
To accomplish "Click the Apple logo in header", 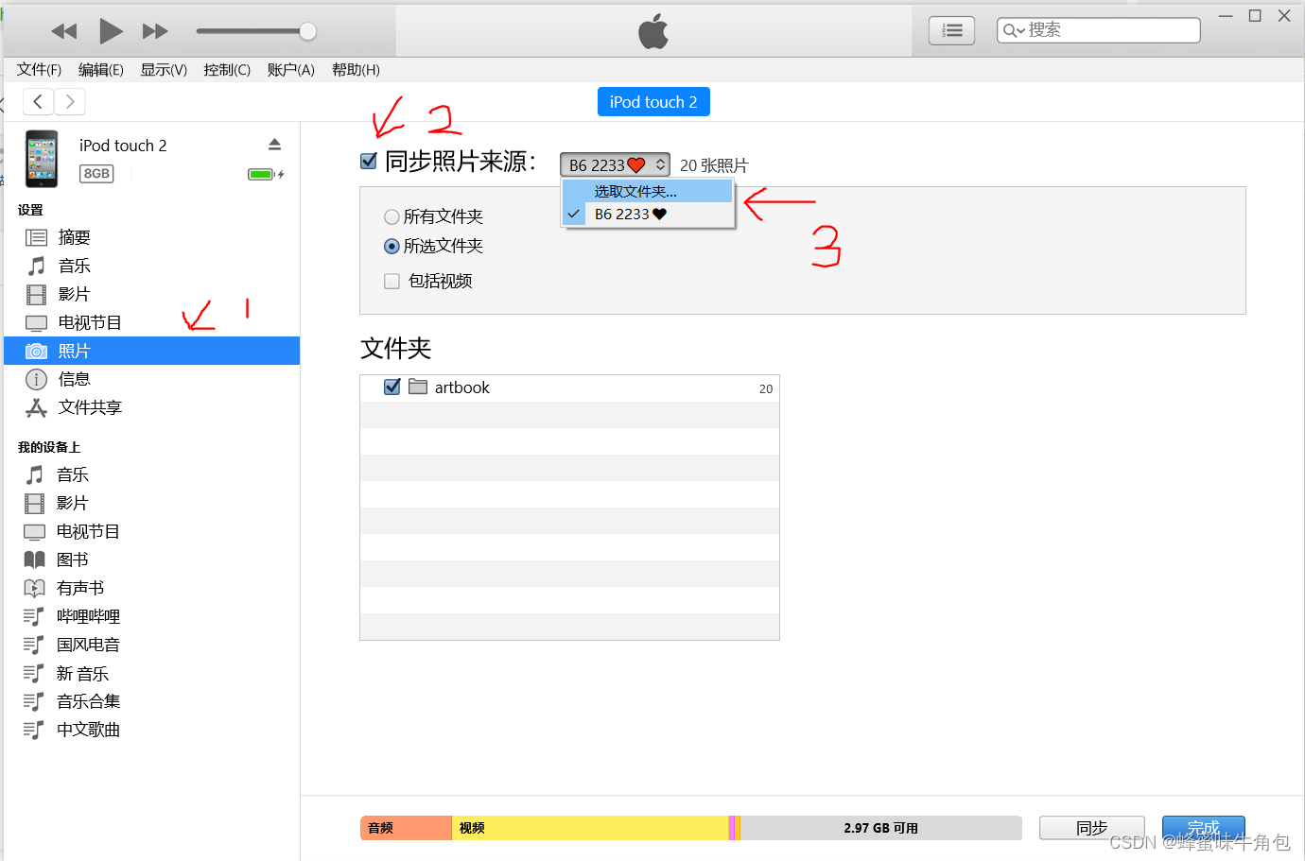I will (x=653, y=31).
